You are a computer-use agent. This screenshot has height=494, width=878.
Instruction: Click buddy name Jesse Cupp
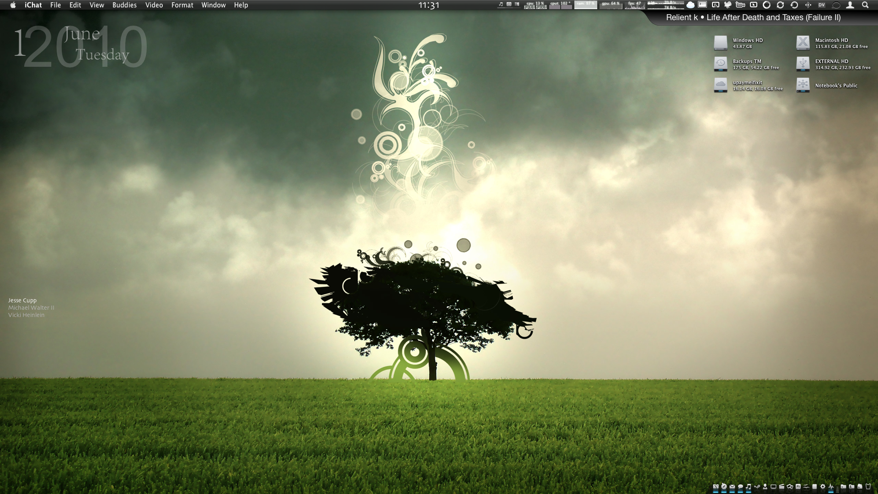click(x=22, y=301)
